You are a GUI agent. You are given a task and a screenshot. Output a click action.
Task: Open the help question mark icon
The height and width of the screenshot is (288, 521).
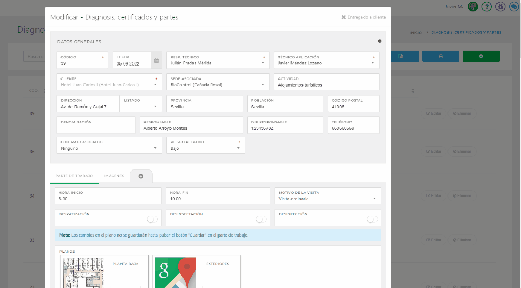487,7
